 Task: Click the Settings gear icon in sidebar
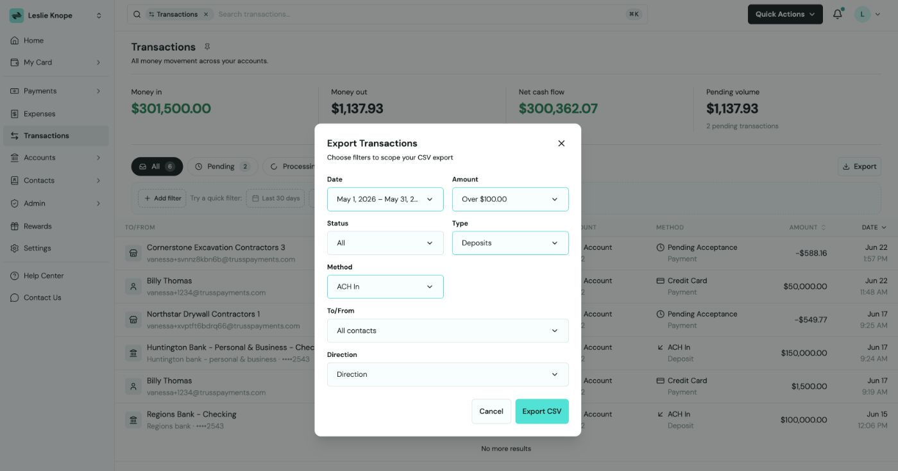(x=15, y=248)
